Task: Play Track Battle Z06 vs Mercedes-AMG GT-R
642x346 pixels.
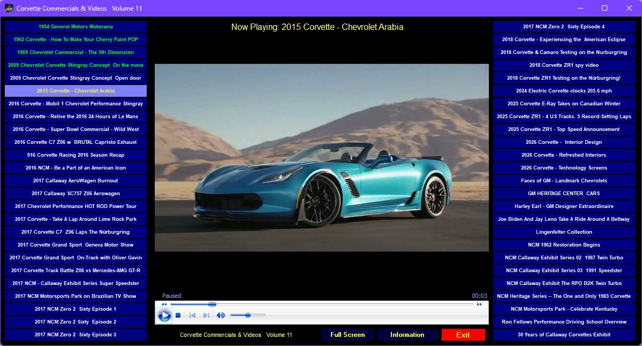Action: coord(75,271)
